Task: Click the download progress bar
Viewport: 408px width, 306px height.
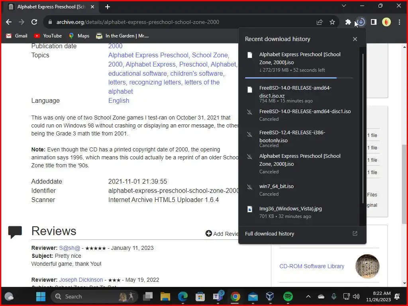Action: click(x=299, y=78)
